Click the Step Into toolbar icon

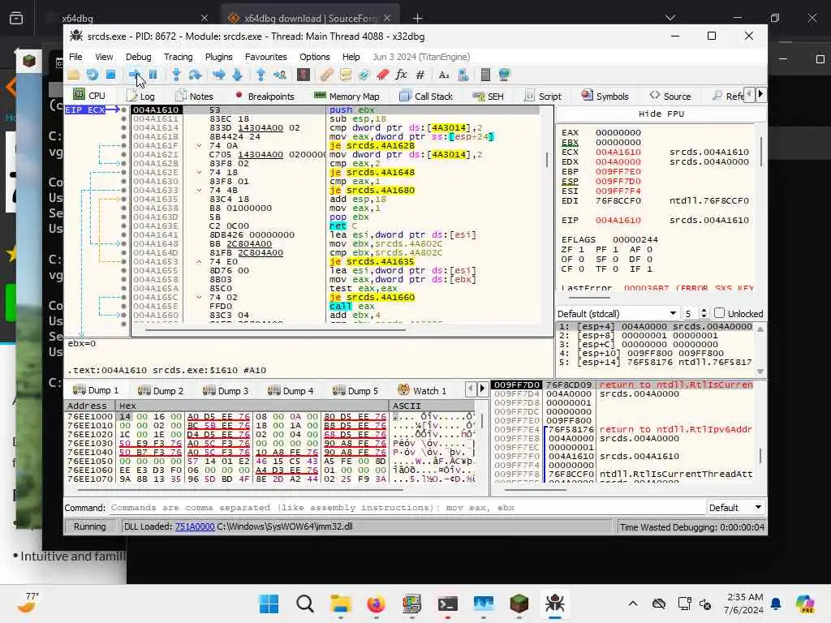click(176, 75)
